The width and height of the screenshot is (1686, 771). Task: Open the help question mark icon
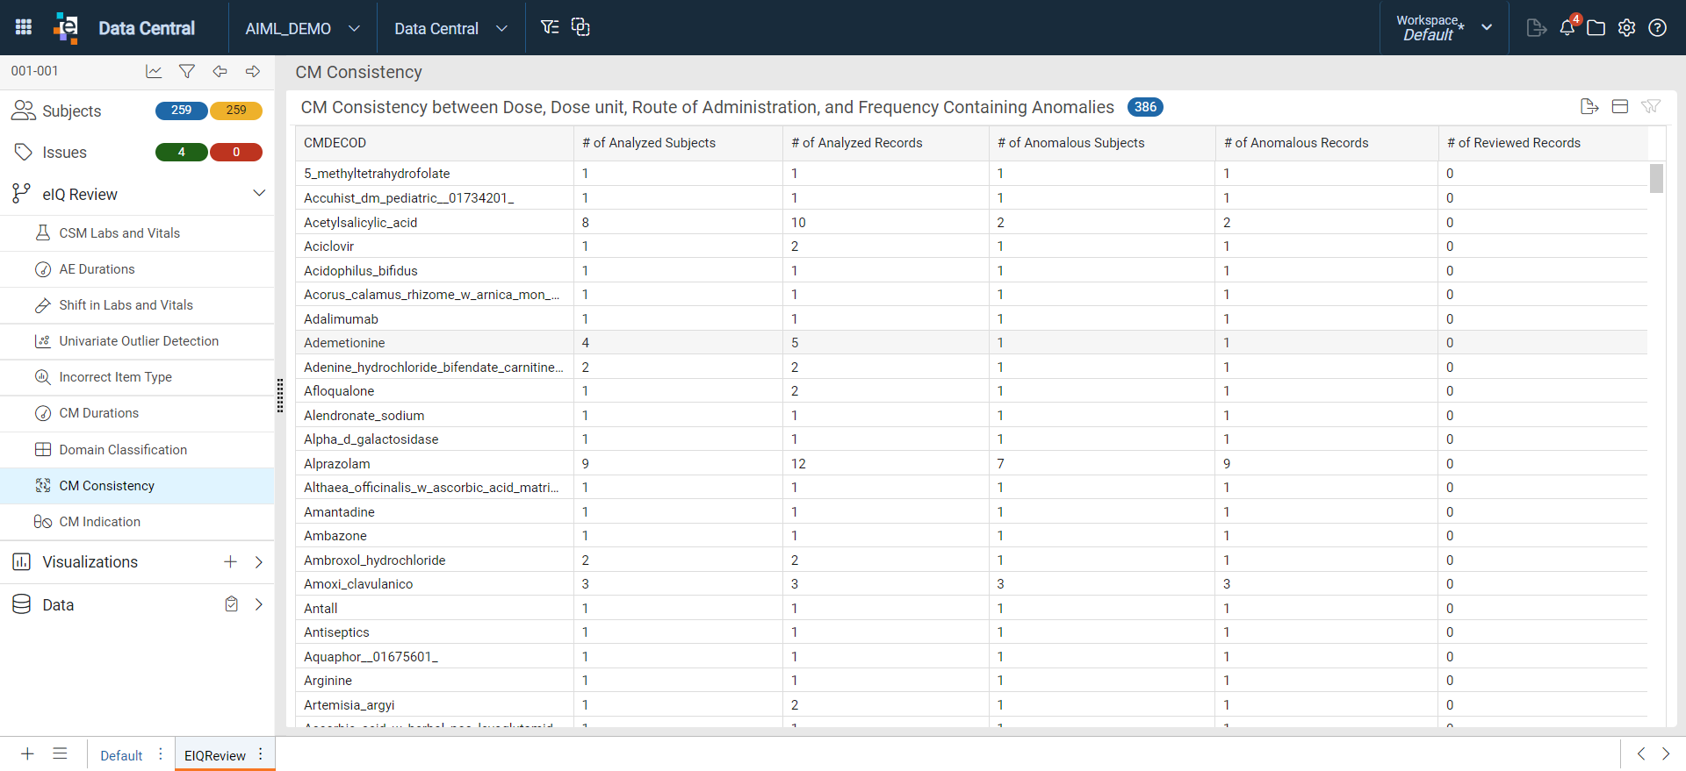[1658, 28]
